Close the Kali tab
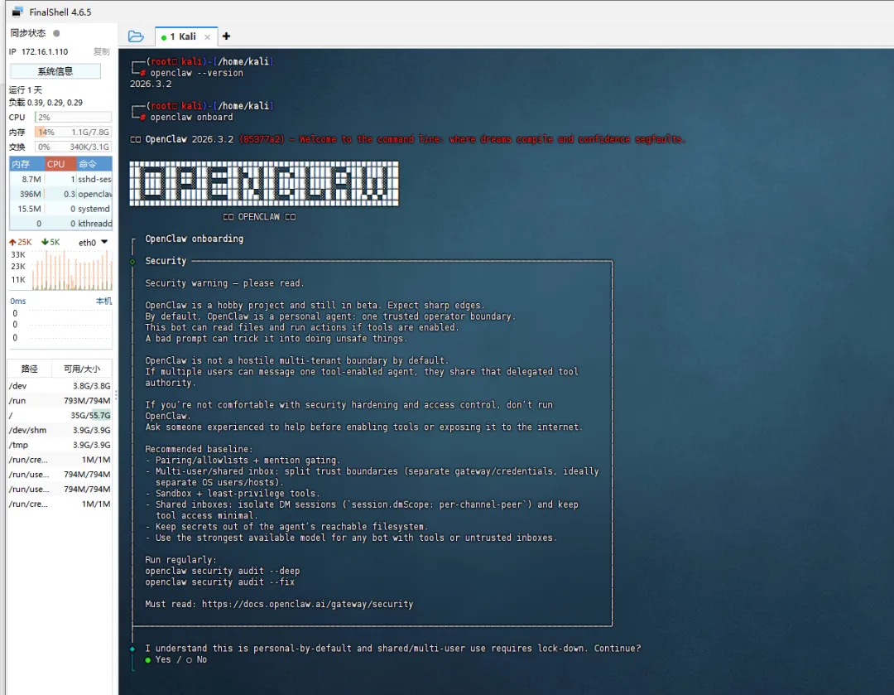The image size is (894, 695). pos(208,37)
